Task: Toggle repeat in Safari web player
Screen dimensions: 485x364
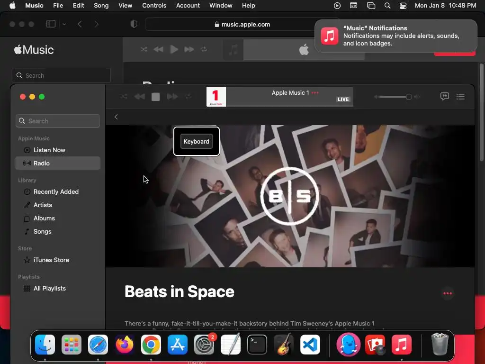Action: point(204,49)
